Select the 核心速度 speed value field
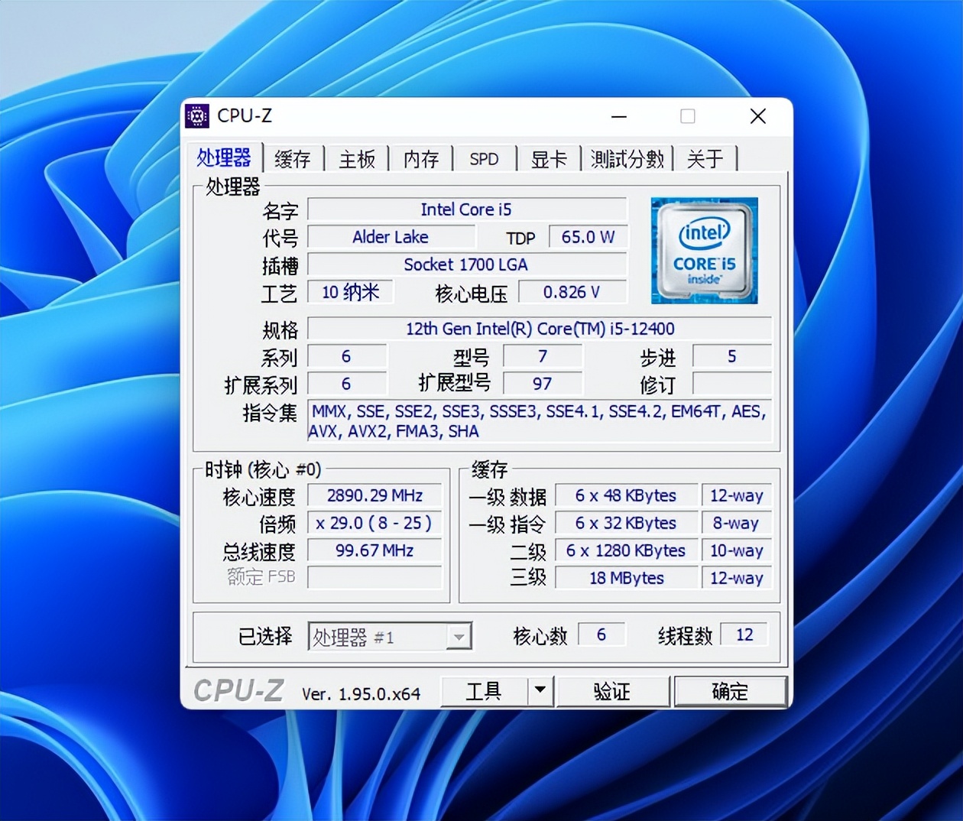 coord(374,495)
